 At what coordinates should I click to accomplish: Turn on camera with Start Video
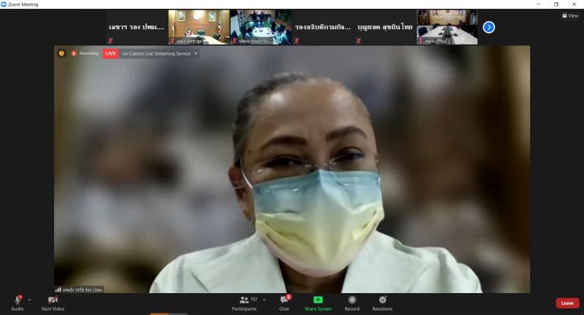[x=53, y=303]
